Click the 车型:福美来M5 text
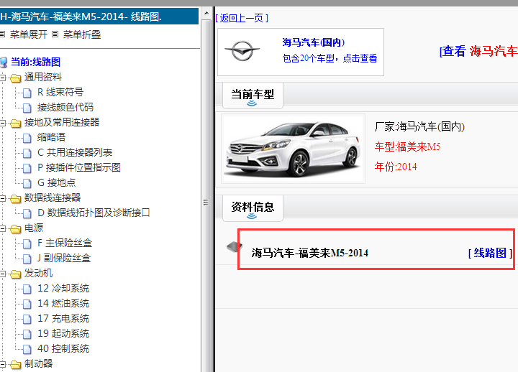The height and width of the screenshot is (372, 518). click(408, 147)
